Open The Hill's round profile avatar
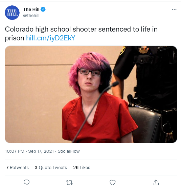The image size is (181, 187). (12, 13)
